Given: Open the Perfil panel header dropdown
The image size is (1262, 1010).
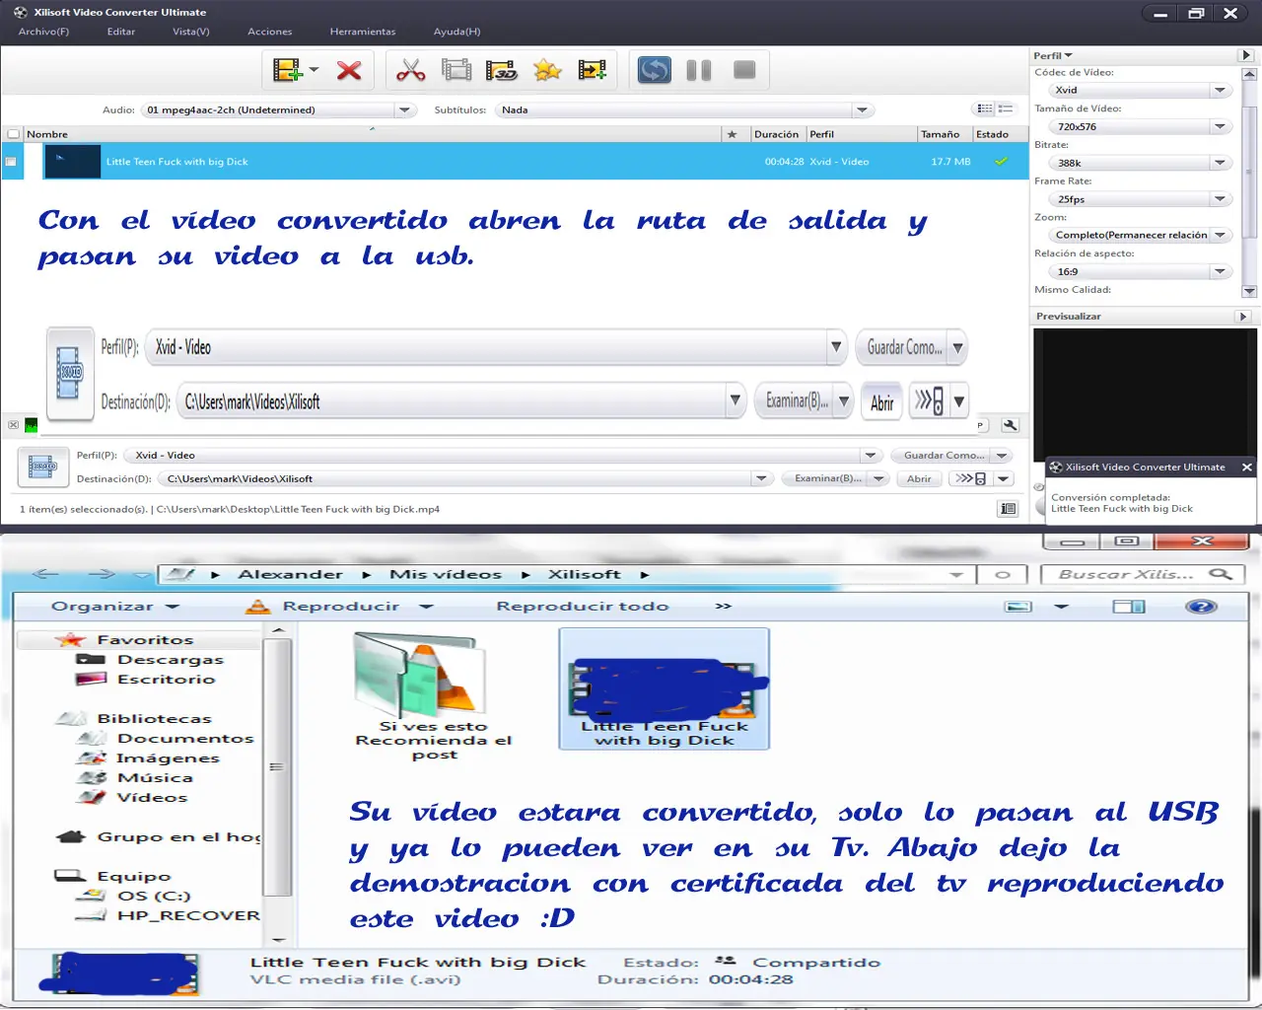Looking at the screenshot, I should pos(1053,56).
